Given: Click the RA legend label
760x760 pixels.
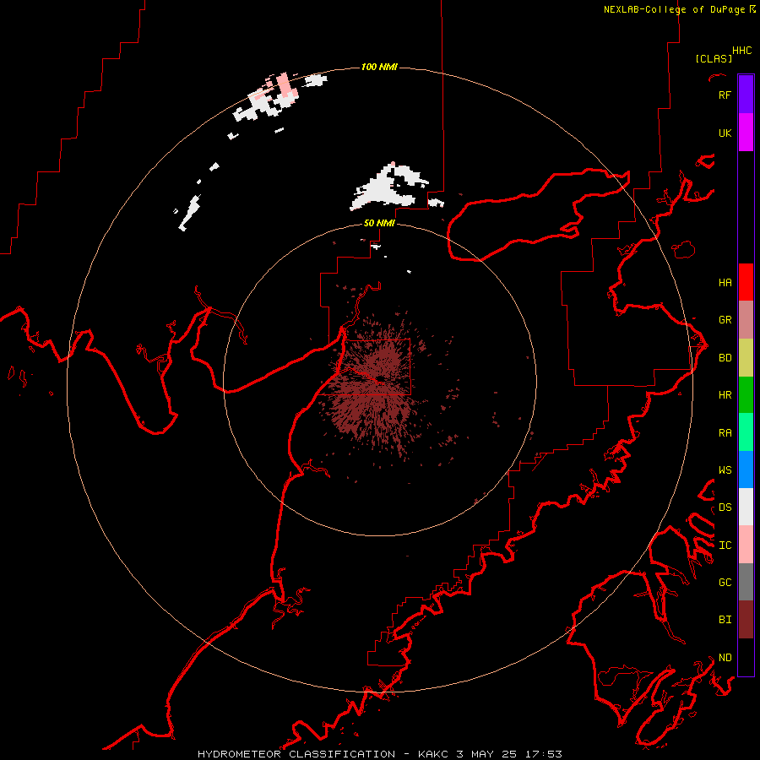Looking at the screenshot, I should tap(725, 432).
